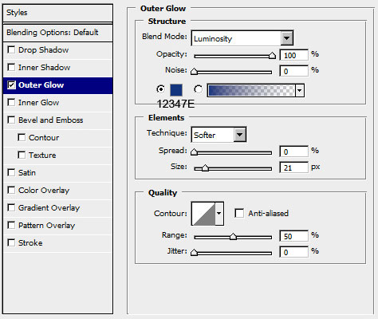Click the Size value field
Screen dimensions: 378x319
[293, 167]
